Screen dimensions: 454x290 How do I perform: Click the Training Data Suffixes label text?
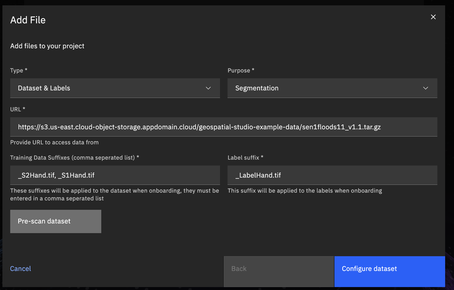pyautogui.click(x=73, y=158)
